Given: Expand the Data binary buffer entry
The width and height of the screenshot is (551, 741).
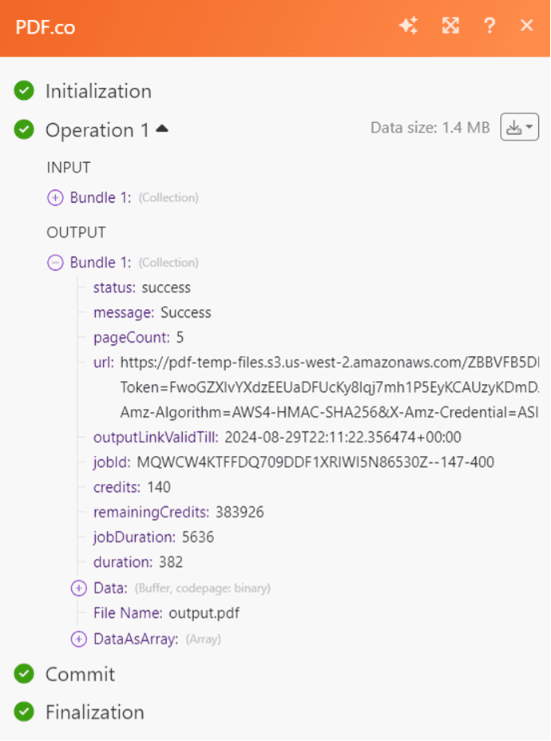Looking at the screenshot, I should click(78, 588).
